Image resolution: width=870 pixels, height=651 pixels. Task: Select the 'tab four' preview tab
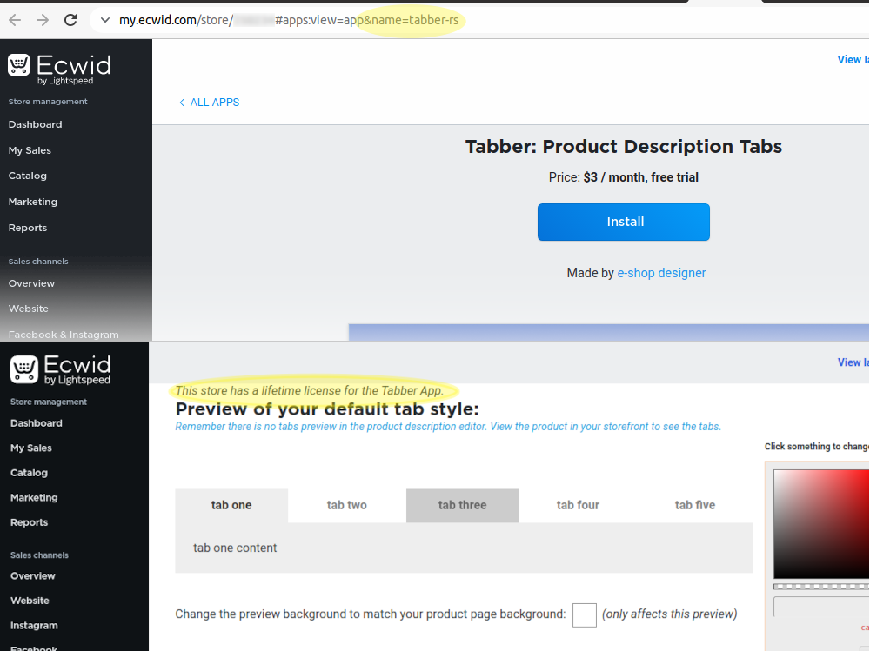pos(578,505)
